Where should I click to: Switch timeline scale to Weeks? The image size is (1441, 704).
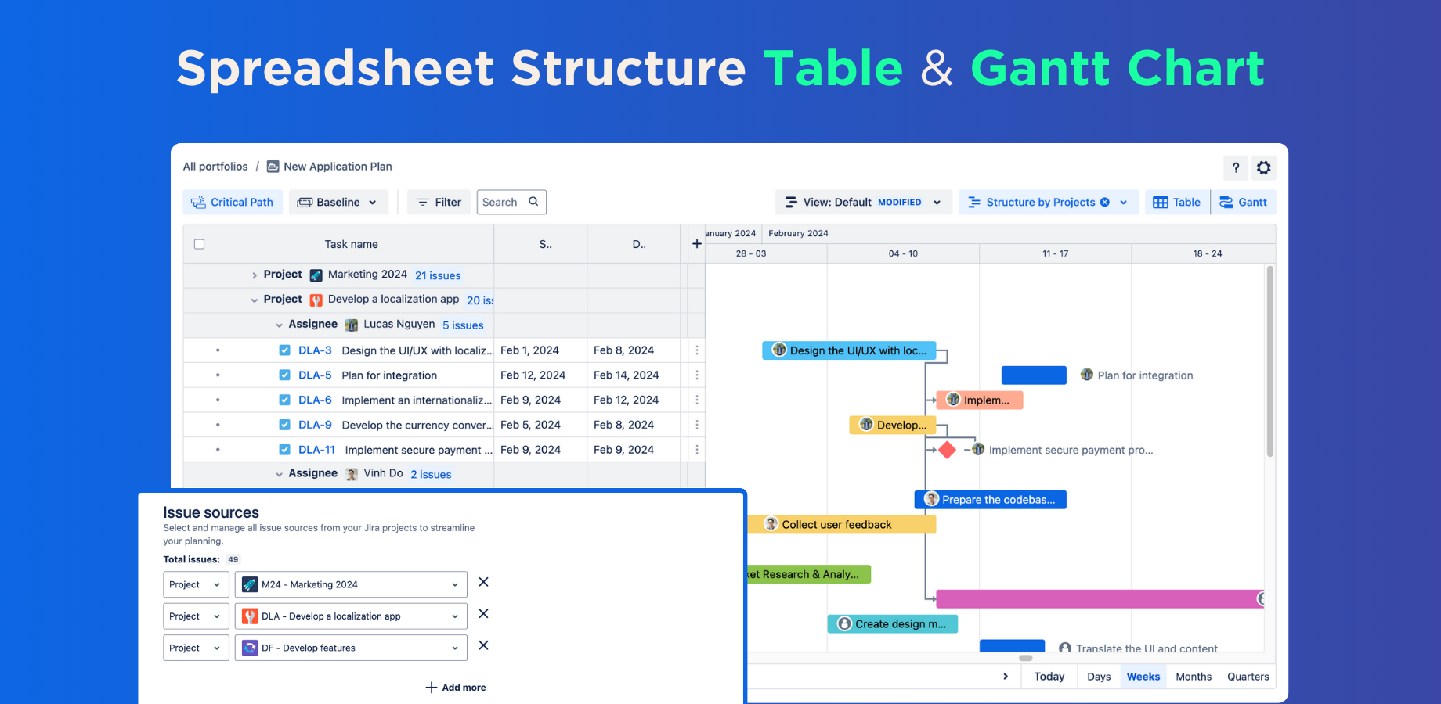1143,677
